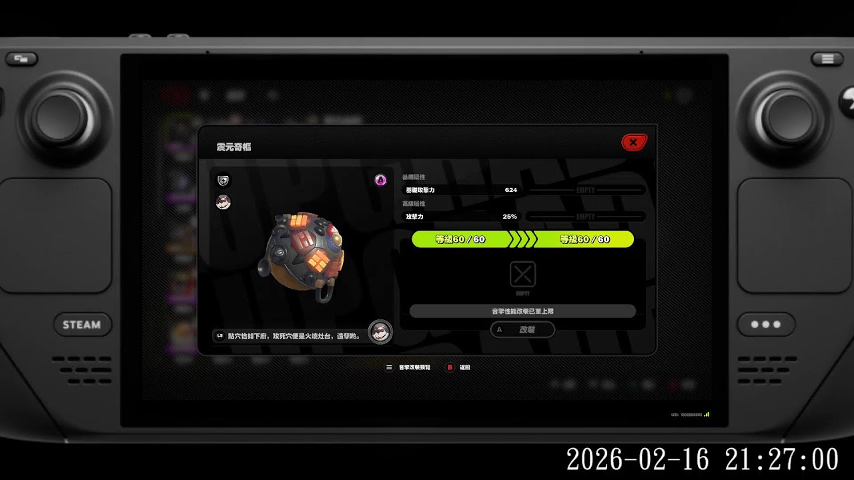The image size is (854, 480).
Task: Click the 震元奇樞 title text
Action: [234, 147]
